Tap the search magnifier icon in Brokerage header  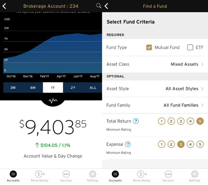coord(99,6)
